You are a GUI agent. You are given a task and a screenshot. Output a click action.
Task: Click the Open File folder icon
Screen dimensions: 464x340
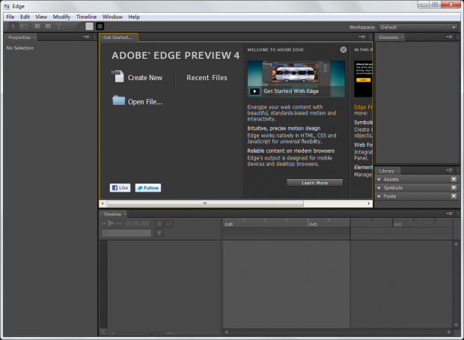pyautogui.click(x=118, y=101)
